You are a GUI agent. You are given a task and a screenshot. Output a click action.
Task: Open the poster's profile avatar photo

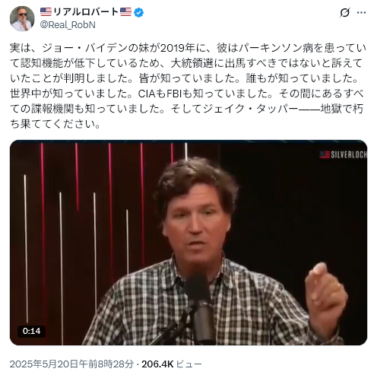pyautogui.click(x=22, y=18)
